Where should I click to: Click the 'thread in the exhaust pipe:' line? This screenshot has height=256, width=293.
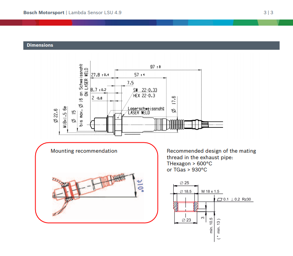200,157
